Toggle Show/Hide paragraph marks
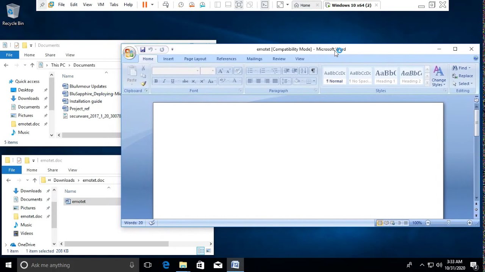The width and height of the screenshot is (485, 272). pos(313,71)
